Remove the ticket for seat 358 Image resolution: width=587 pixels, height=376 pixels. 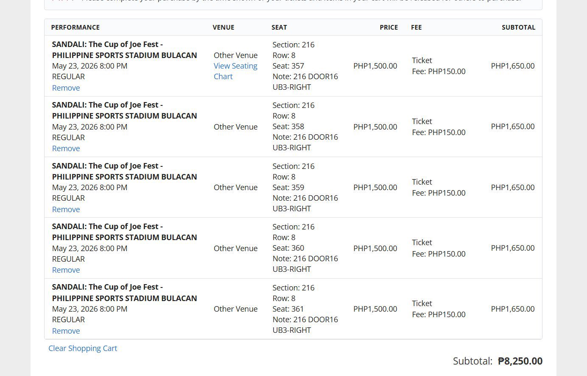pyautogui.click(x=66, y=148)
